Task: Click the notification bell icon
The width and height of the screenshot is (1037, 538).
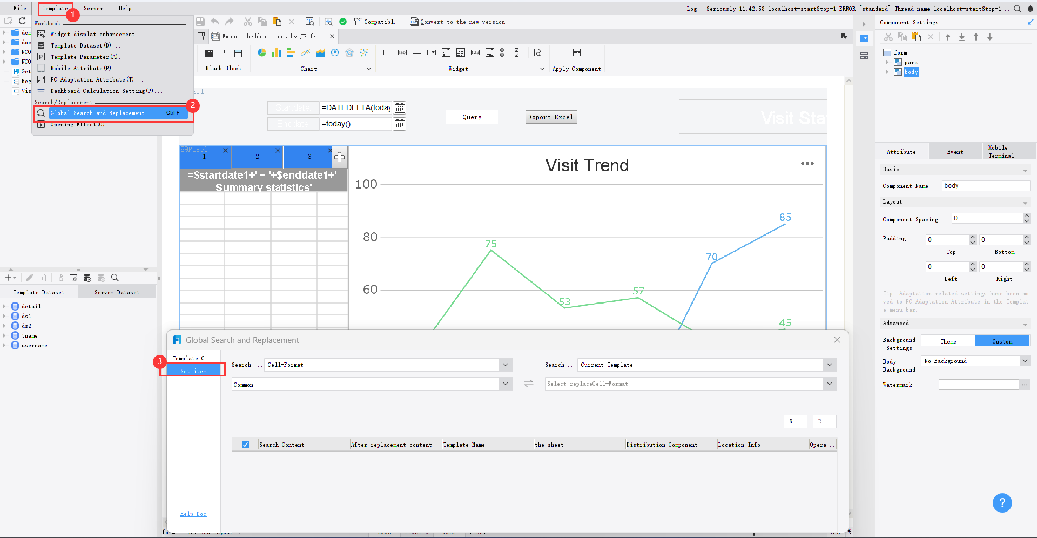Action: 1031,9
